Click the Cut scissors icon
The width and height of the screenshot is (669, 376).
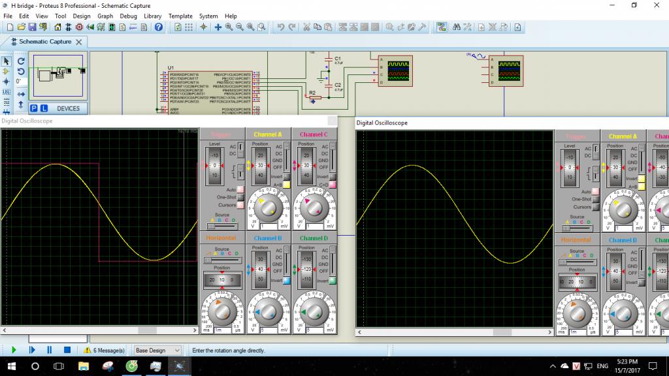pos(307,27)
